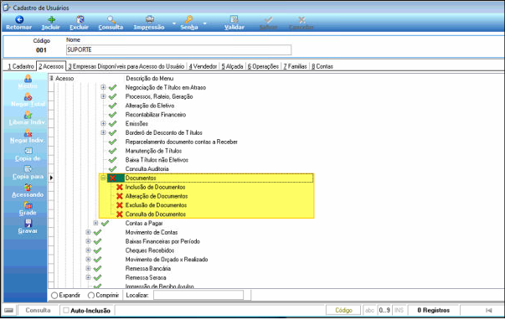Viewport: 505px width, 320px height.
Task: Open the Consulta magnifier tool
Action: coord(111,19)
